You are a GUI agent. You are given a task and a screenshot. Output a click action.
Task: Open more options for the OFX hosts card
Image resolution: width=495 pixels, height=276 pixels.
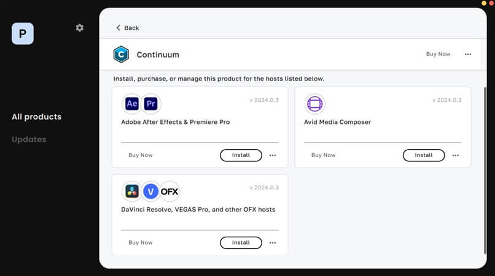click(x=273, y=242)
